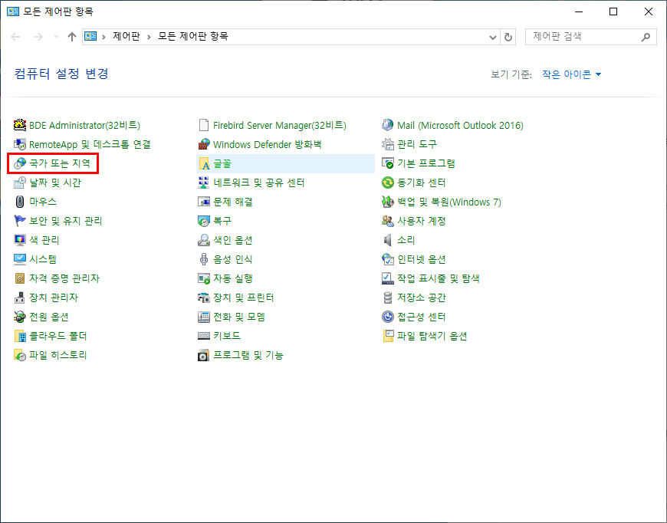Open the 글꼴 fonts icon
The height and width of the screenshot is (523, 667).
pyautogui.click(x=204, y=163)
